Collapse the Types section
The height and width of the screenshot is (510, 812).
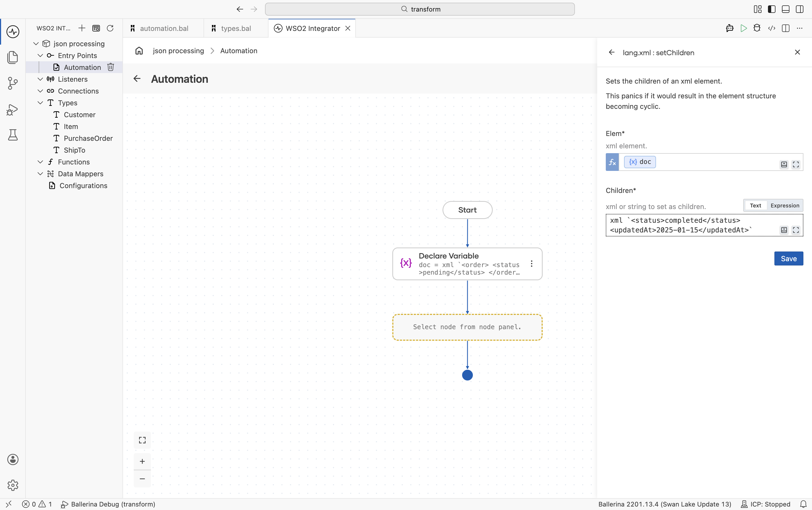(x=40, y=103)
